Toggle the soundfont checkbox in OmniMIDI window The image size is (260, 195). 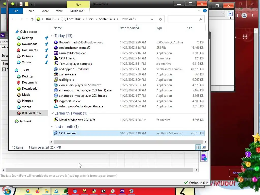(4, 69)
